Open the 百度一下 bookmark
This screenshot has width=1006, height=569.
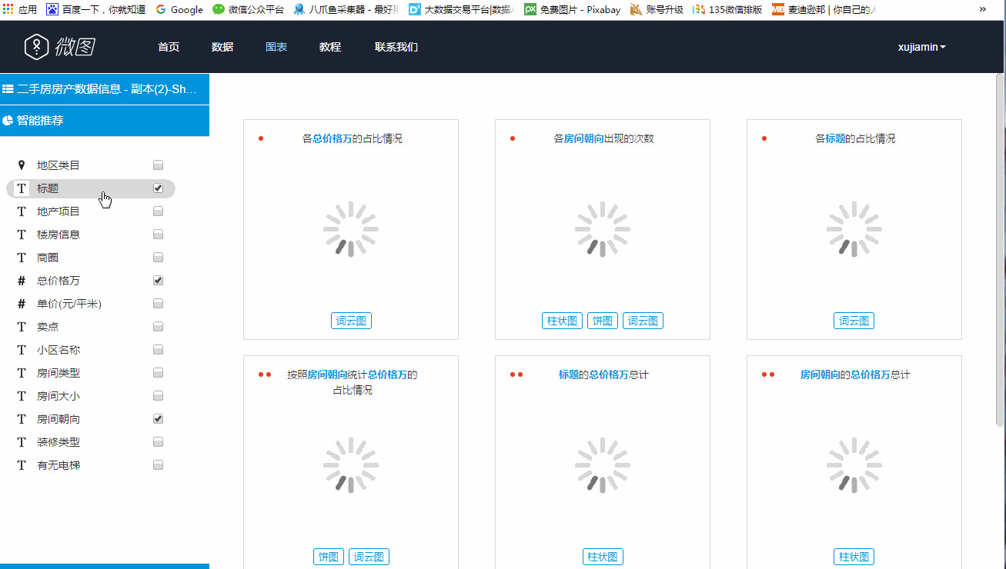(x=96, y=10)
